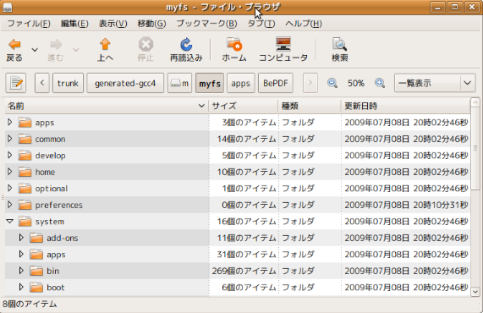
Task: Click the Up (上へ) arrow icon
Action: (105, 44)
